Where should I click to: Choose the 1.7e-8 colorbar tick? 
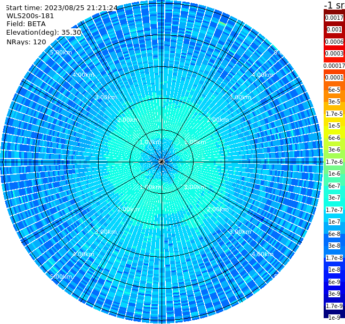tap(334, 258)
